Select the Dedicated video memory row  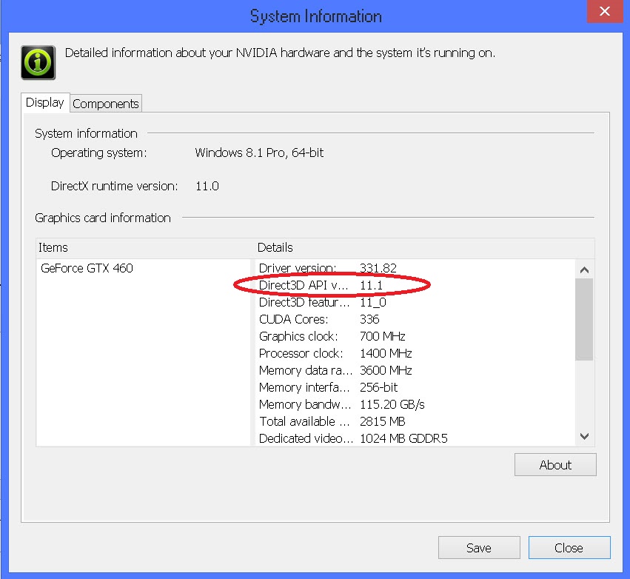pos(415,438)
